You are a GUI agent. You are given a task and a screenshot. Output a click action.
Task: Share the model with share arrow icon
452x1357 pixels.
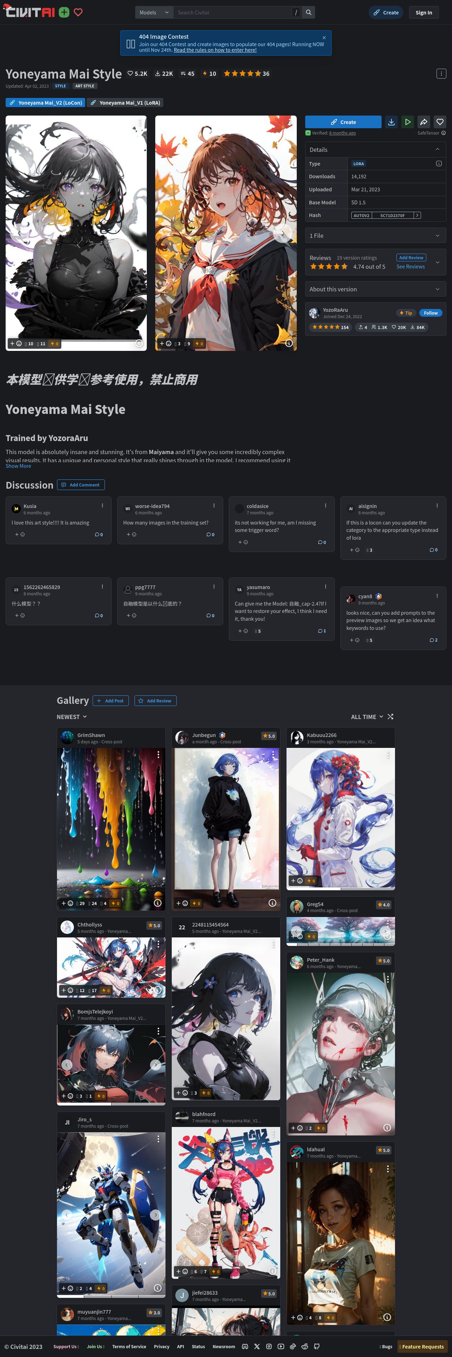pos(424,122)
